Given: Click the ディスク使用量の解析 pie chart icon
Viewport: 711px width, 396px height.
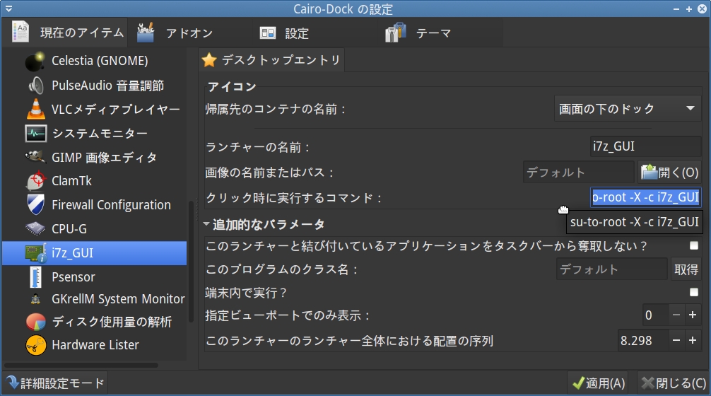Looking at the screenshot, I should 35,322.
